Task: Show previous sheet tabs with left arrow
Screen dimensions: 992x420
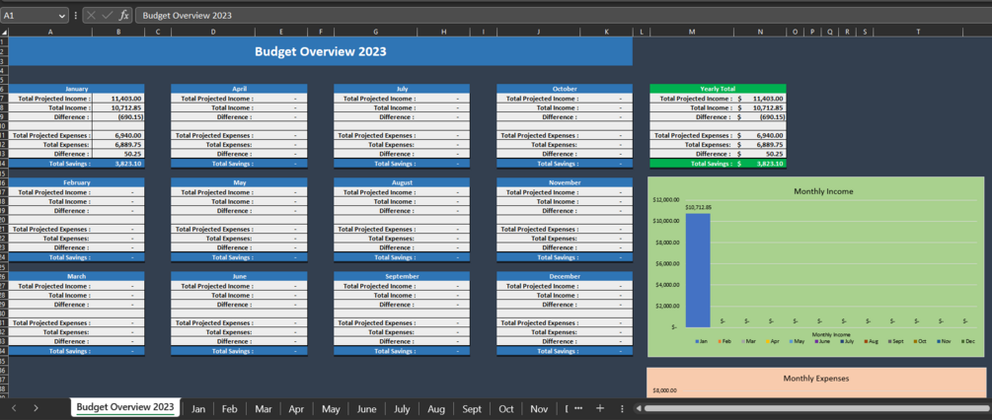Action: 14,408
